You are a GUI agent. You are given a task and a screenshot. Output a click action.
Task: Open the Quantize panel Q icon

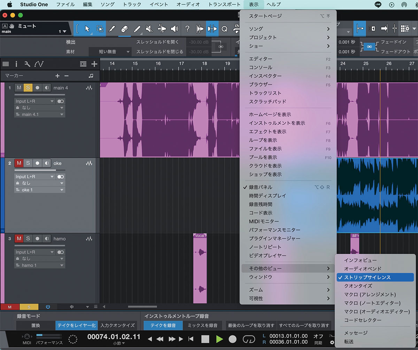tap(224, 29)
